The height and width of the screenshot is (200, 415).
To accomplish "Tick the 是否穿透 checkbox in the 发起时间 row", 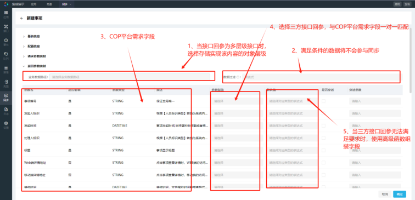I will (323, 126).
